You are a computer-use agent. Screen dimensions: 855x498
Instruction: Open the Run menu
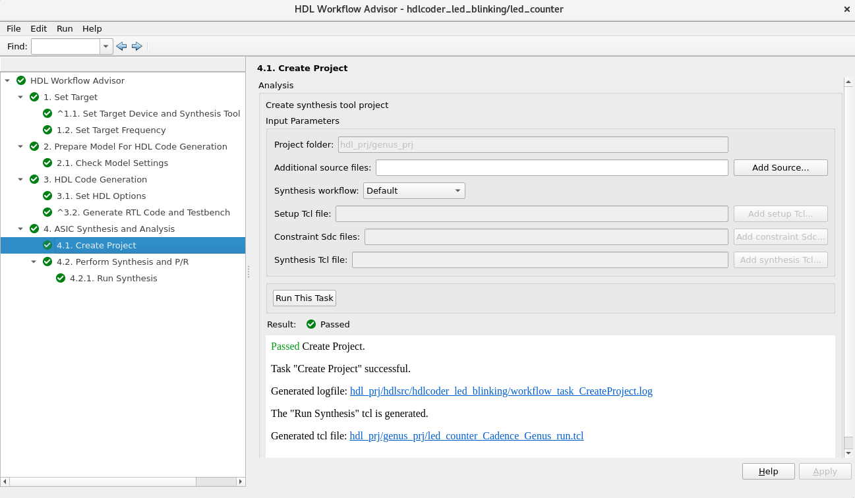pyautogui.click(x=64, y=28)
